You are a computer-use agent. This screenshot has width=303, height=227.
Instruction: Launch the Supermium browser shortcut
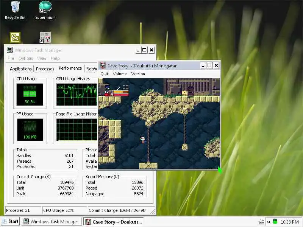(45, 11)
